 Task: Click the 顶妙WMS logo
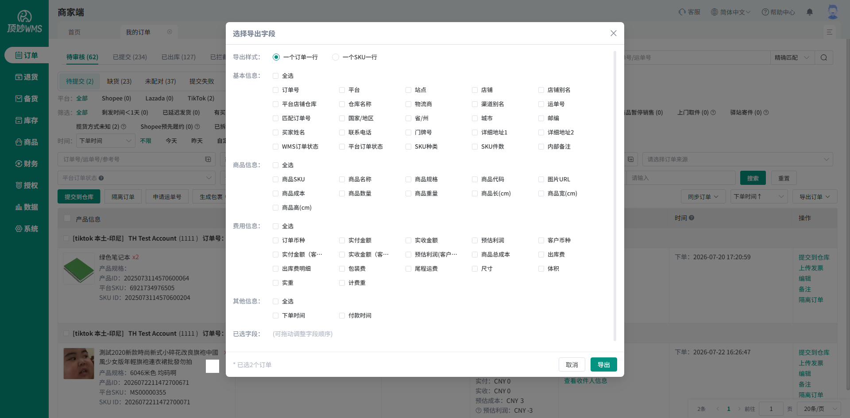click(x=24, y=22)
